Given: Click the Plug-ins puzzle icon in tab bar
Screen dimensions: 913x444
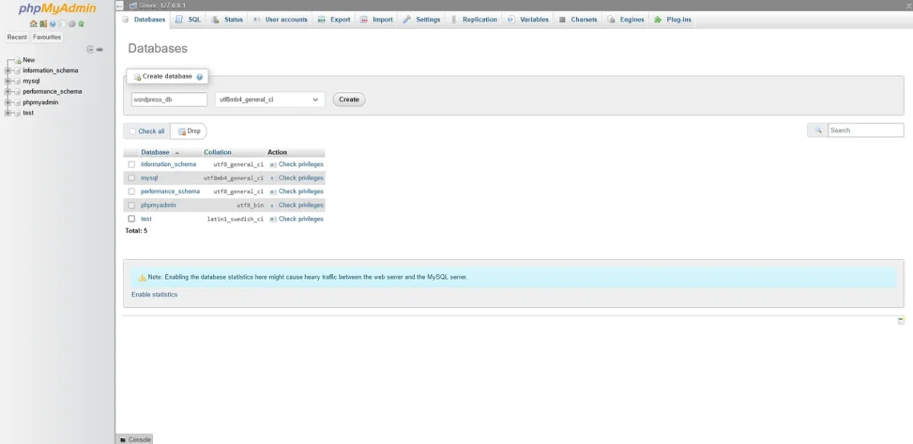Looking at the screenshot, I should [x=658, y=20].
